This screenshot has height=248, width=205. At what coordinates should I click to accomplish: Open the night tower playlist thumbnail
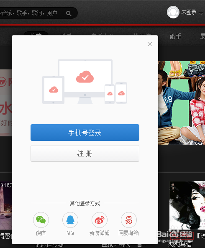point(6,205)
